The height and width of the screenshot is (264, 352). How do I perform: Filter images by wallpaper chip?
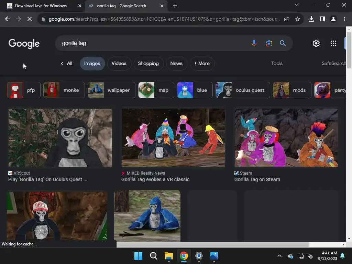click(x=111, y=90)
